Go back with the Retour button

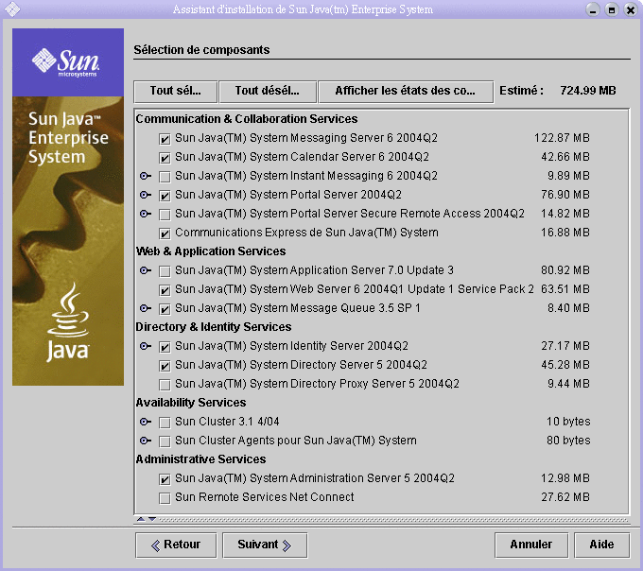click(x=176, y=545)
